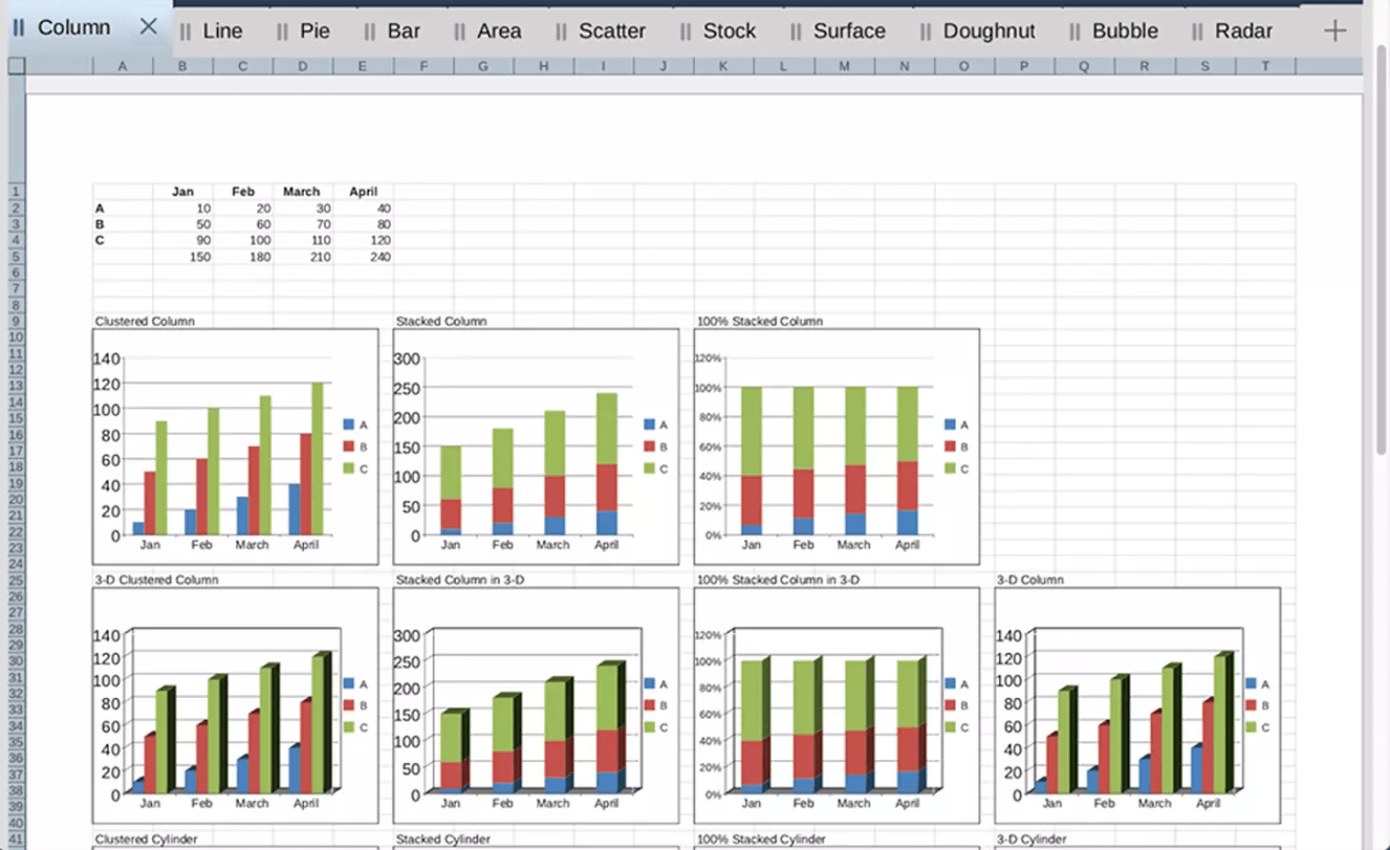The height and width of the screenshot is (850, 1390).
Task: Grab the drag handle on Bar tab
Action: (x=369, y=32)
